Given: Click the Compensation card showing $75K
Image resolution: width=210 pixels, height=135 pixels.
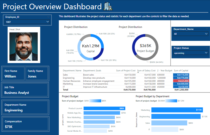Looking at the screenshot, I should (25, 124).
